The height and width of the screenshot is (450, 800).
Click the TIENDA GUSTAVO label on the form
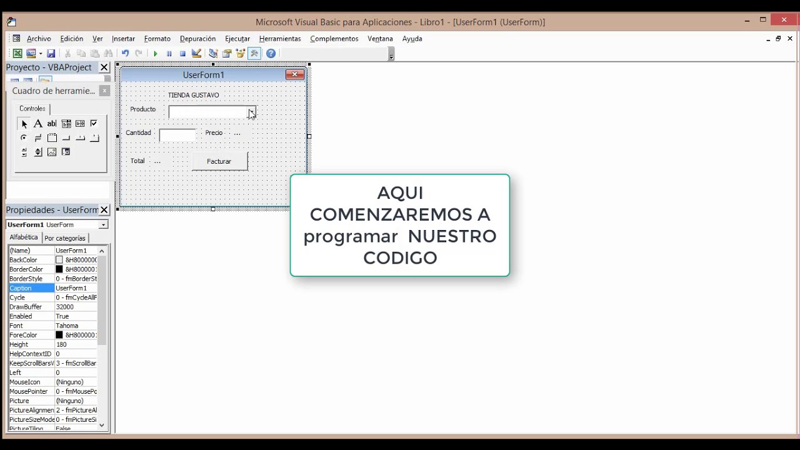point(194,95)
